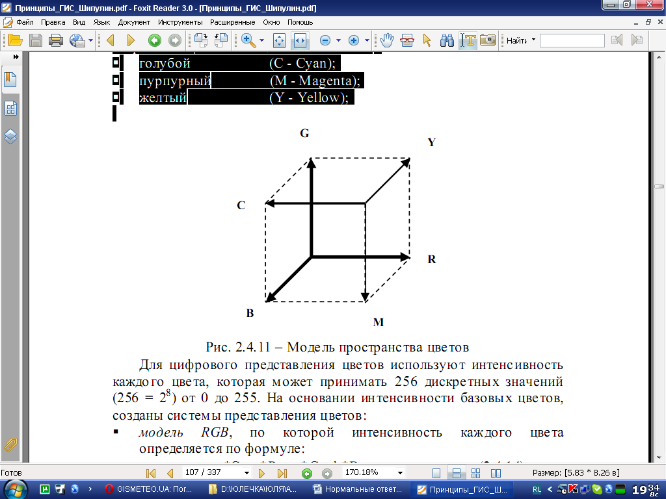This screenshot has width=666, height=499.
Task: Open the 170.18% zoom level dropdown
Action: pyautogui.click(x=400, y=473)
